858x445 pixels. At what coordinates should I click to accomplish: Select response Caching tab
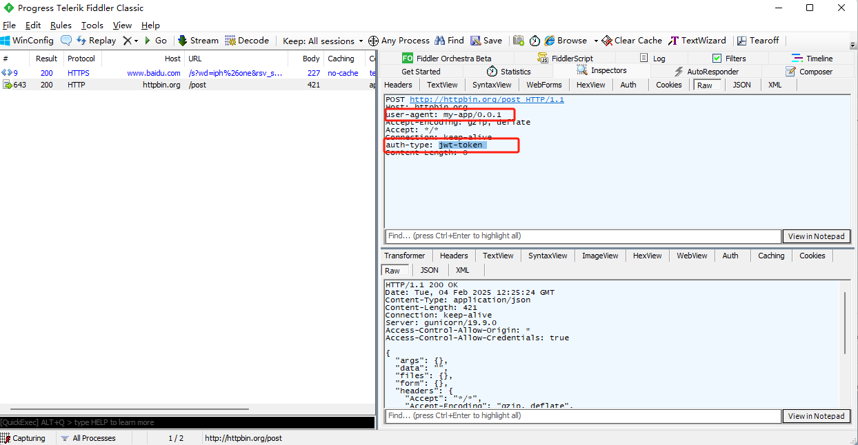pos(771,256)
